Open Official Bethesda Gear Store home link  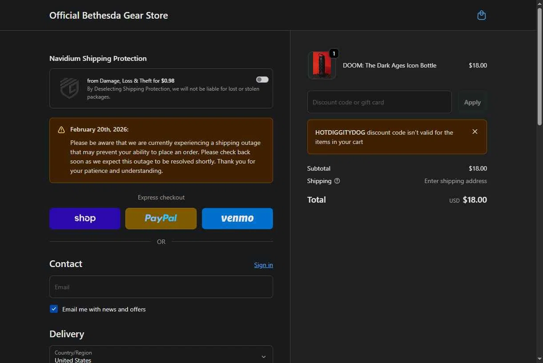click(109, 16)
